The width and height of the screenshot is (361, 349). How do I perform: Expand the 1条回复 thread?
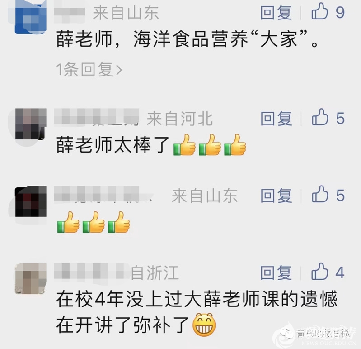pos(89,69)
